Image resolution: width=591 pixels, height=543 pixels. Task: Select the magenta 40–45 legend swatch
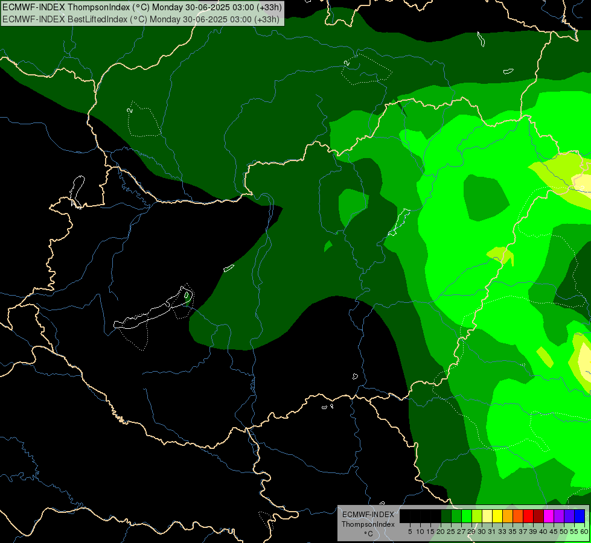click(x=549, y=516)
